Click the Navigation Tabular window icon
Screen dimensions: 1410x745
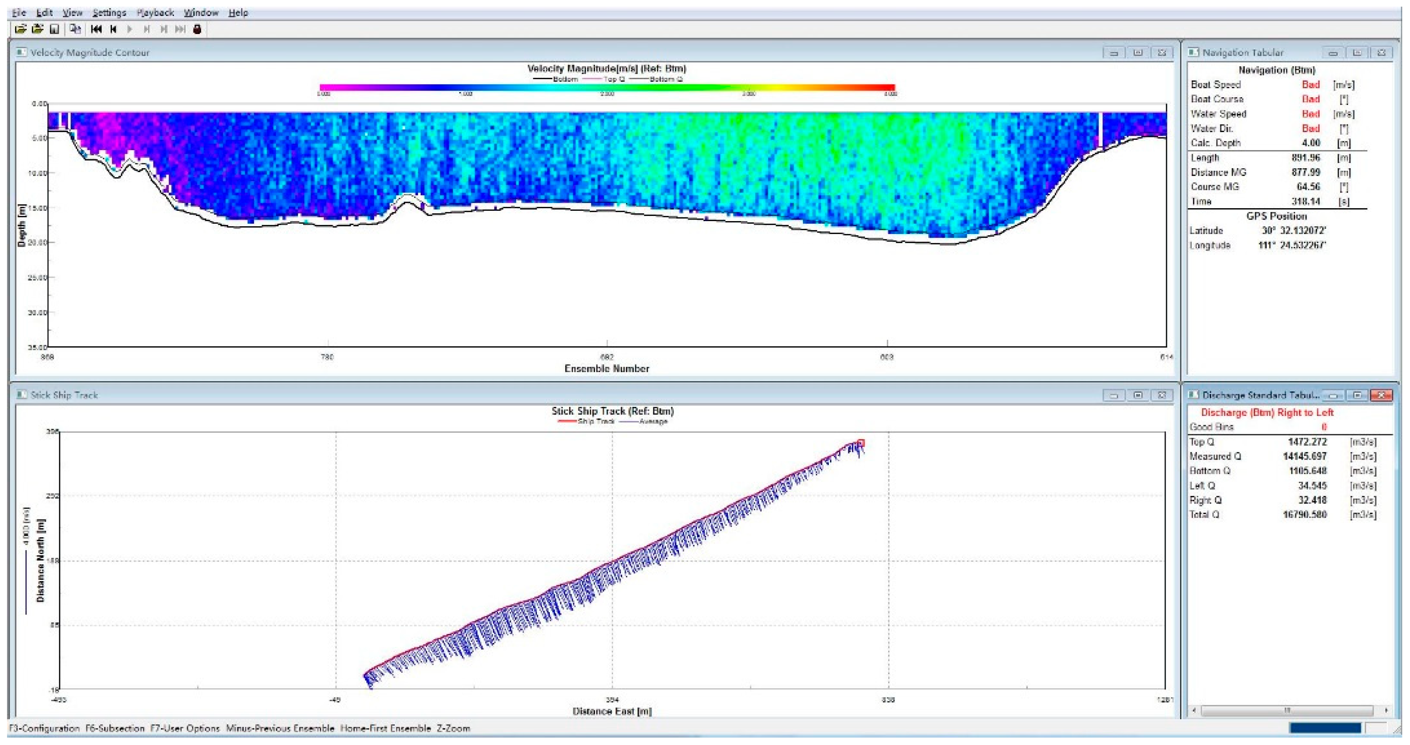(x=1193, y=52)
